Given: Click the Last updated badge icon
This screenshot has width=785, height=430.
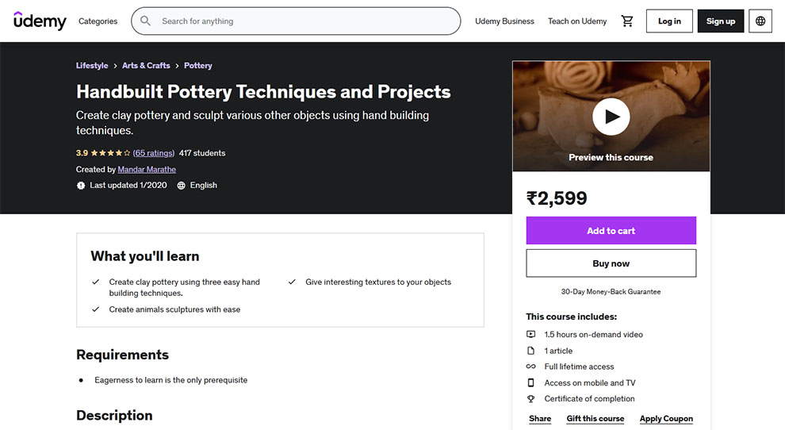Looking at the screenshot, I should 81,186.
